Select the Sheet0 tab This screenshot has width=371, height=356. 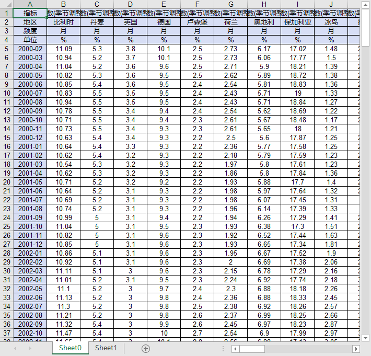tap(70, 348)
